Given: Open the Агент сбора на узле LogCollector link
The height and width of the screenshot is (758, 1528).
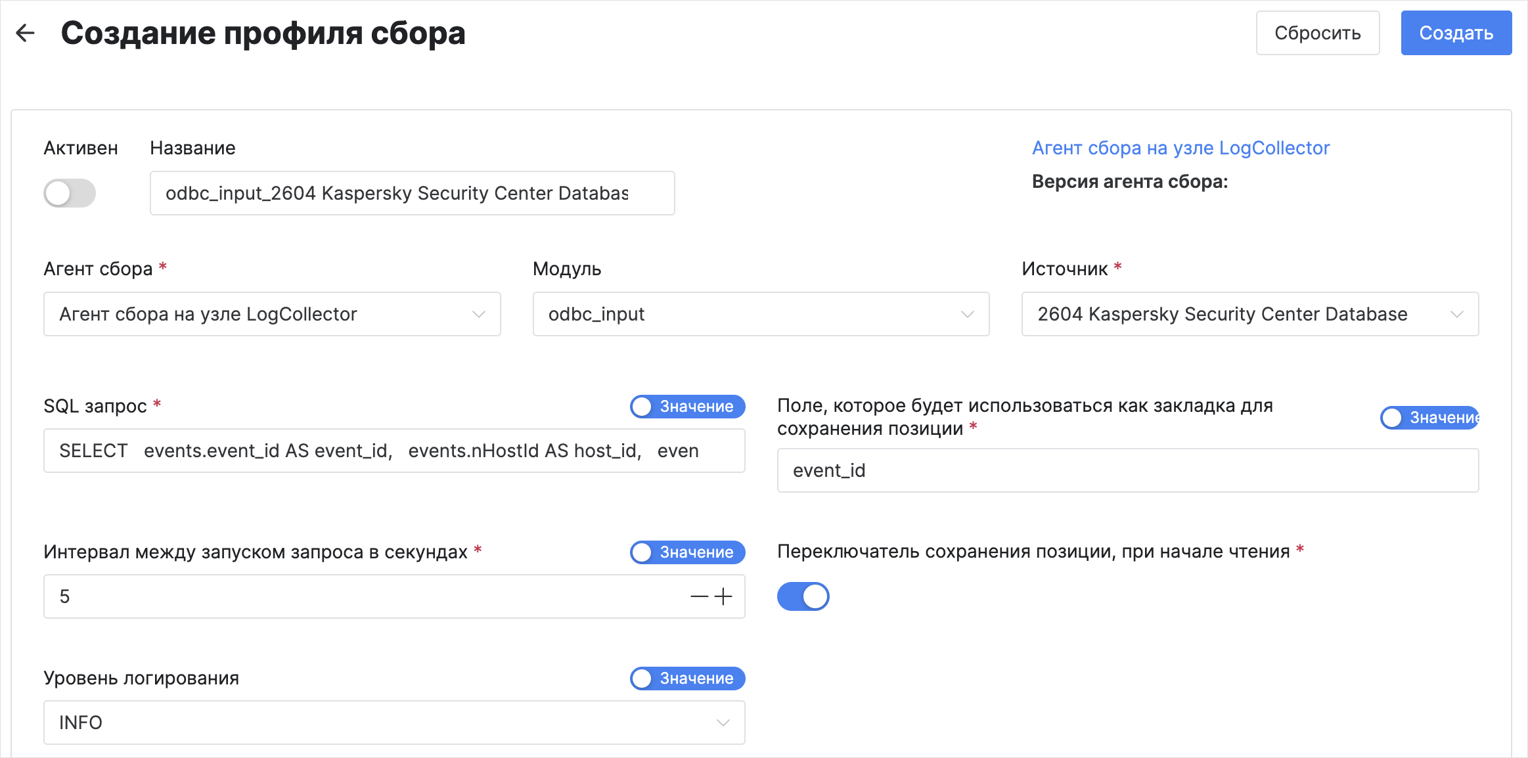Looking at the screenshot, I should (x=1180, y=148).
